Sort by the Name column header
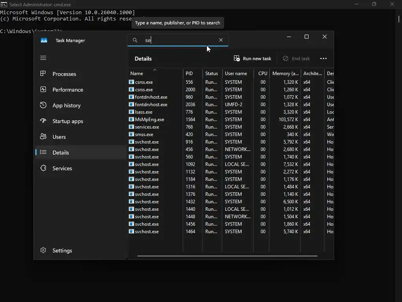Screen dimensions: 402x302 pyautogui.click(x=155, y=74)
